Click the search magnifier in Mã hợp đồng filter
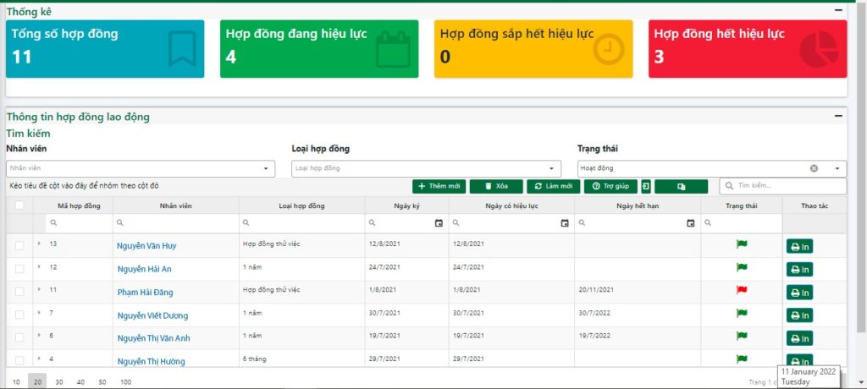The width and height of the screenshot is (867, 389). pyautogui.click(x=53, y=222)
